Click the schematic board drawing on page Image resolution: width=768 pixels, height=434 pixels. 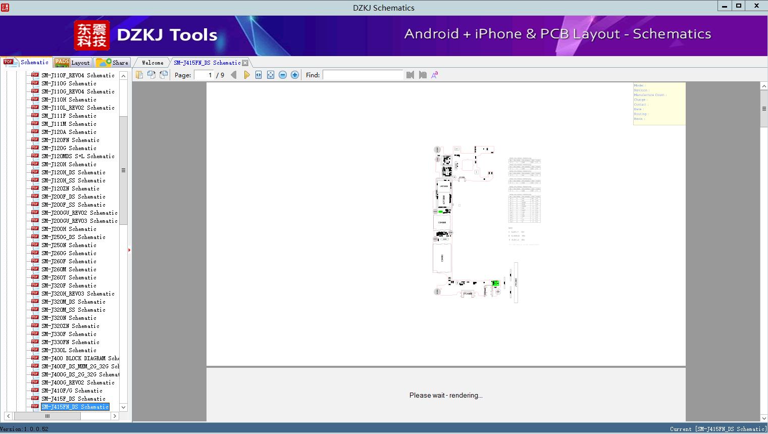pos(476,224)
